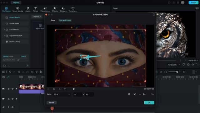Screen dimensions: 200x113
Task: Create a new folder in media panel
Action: pyautogui.click(x=5, y=66)
